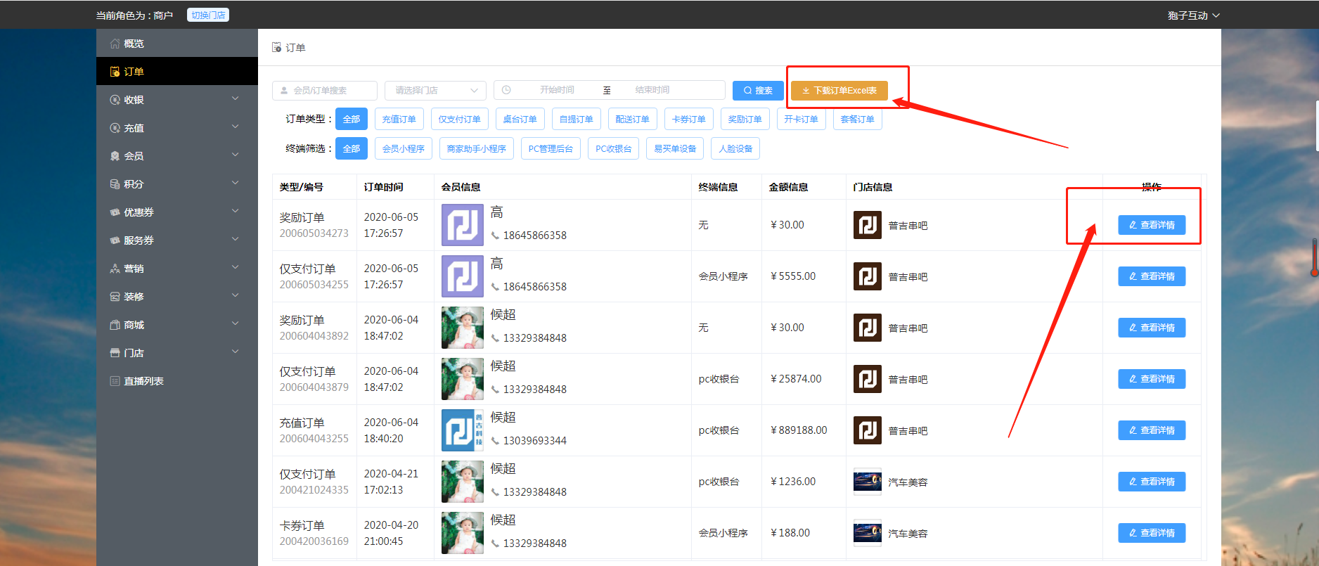Screen dimensions: 1319x566
Task: View details of order 200605034273
Action: (1152, 225)
